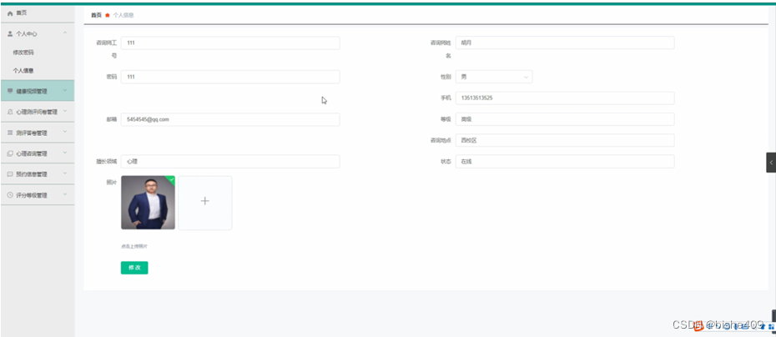Expand 健康视频管理 chevron
Viewport: 776px width, 337px height.
pyautogui.click(x=65, y=91)
